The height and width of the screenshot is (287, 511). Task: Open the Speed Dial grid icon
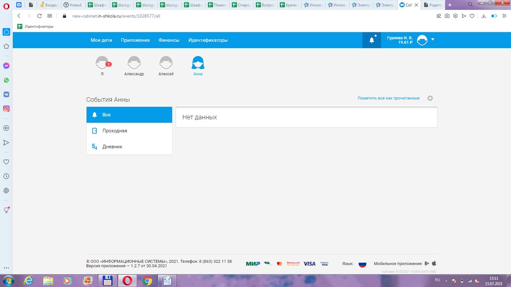point(50,16)
